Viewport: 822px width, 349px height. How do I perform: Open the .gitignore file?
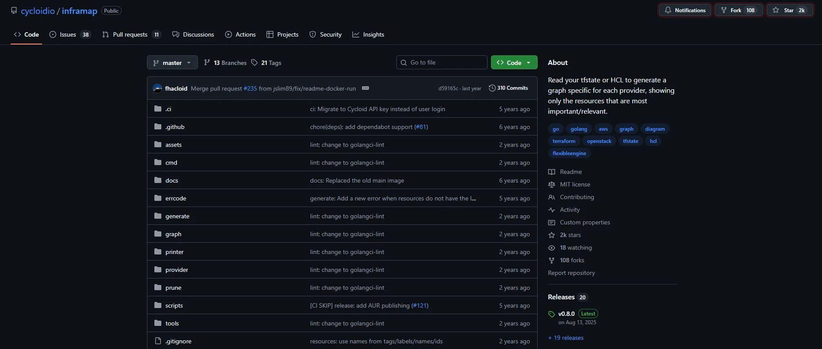178,341
